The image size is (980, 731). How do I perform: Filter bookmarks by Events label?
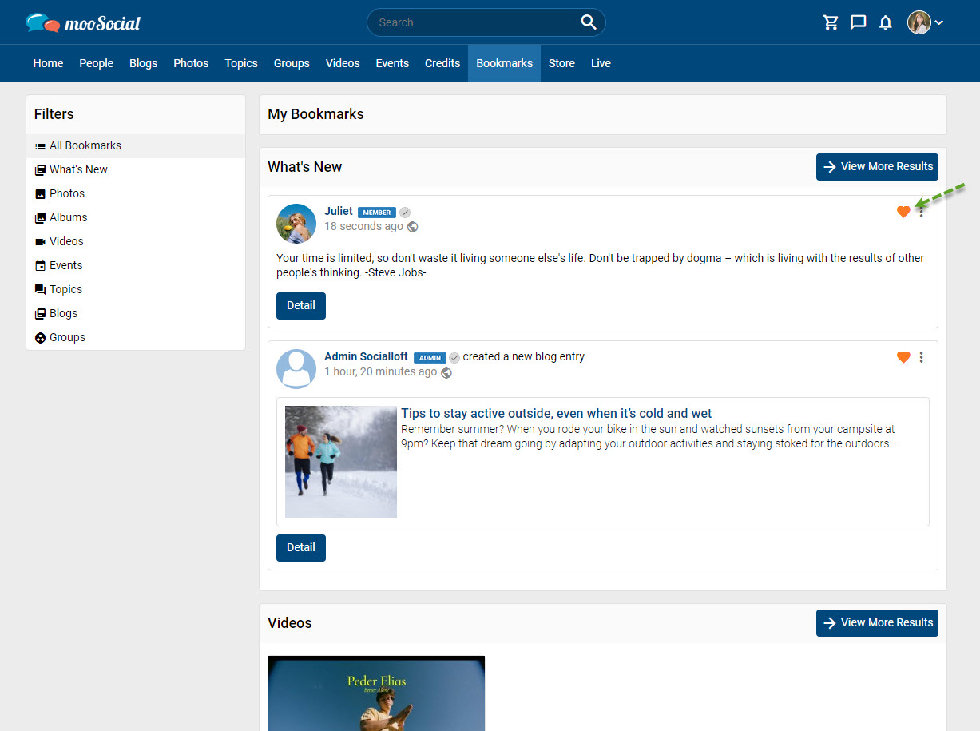(x=66, y=265)
